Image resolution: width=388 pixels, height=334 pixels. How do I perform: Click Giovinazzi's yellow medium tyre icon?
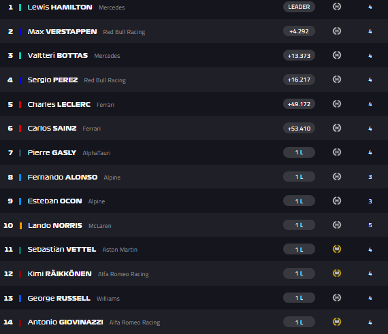337,322
